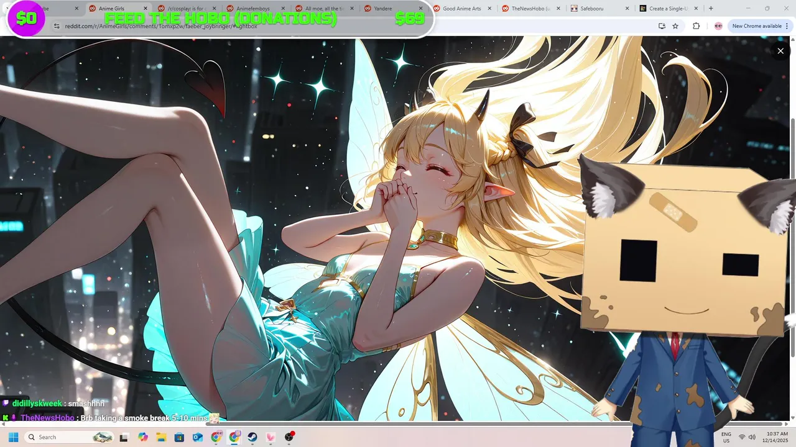This screenshot has height=447, width=796.
Task: Open the Windows Start menu
Action: [x=13, y=437]
